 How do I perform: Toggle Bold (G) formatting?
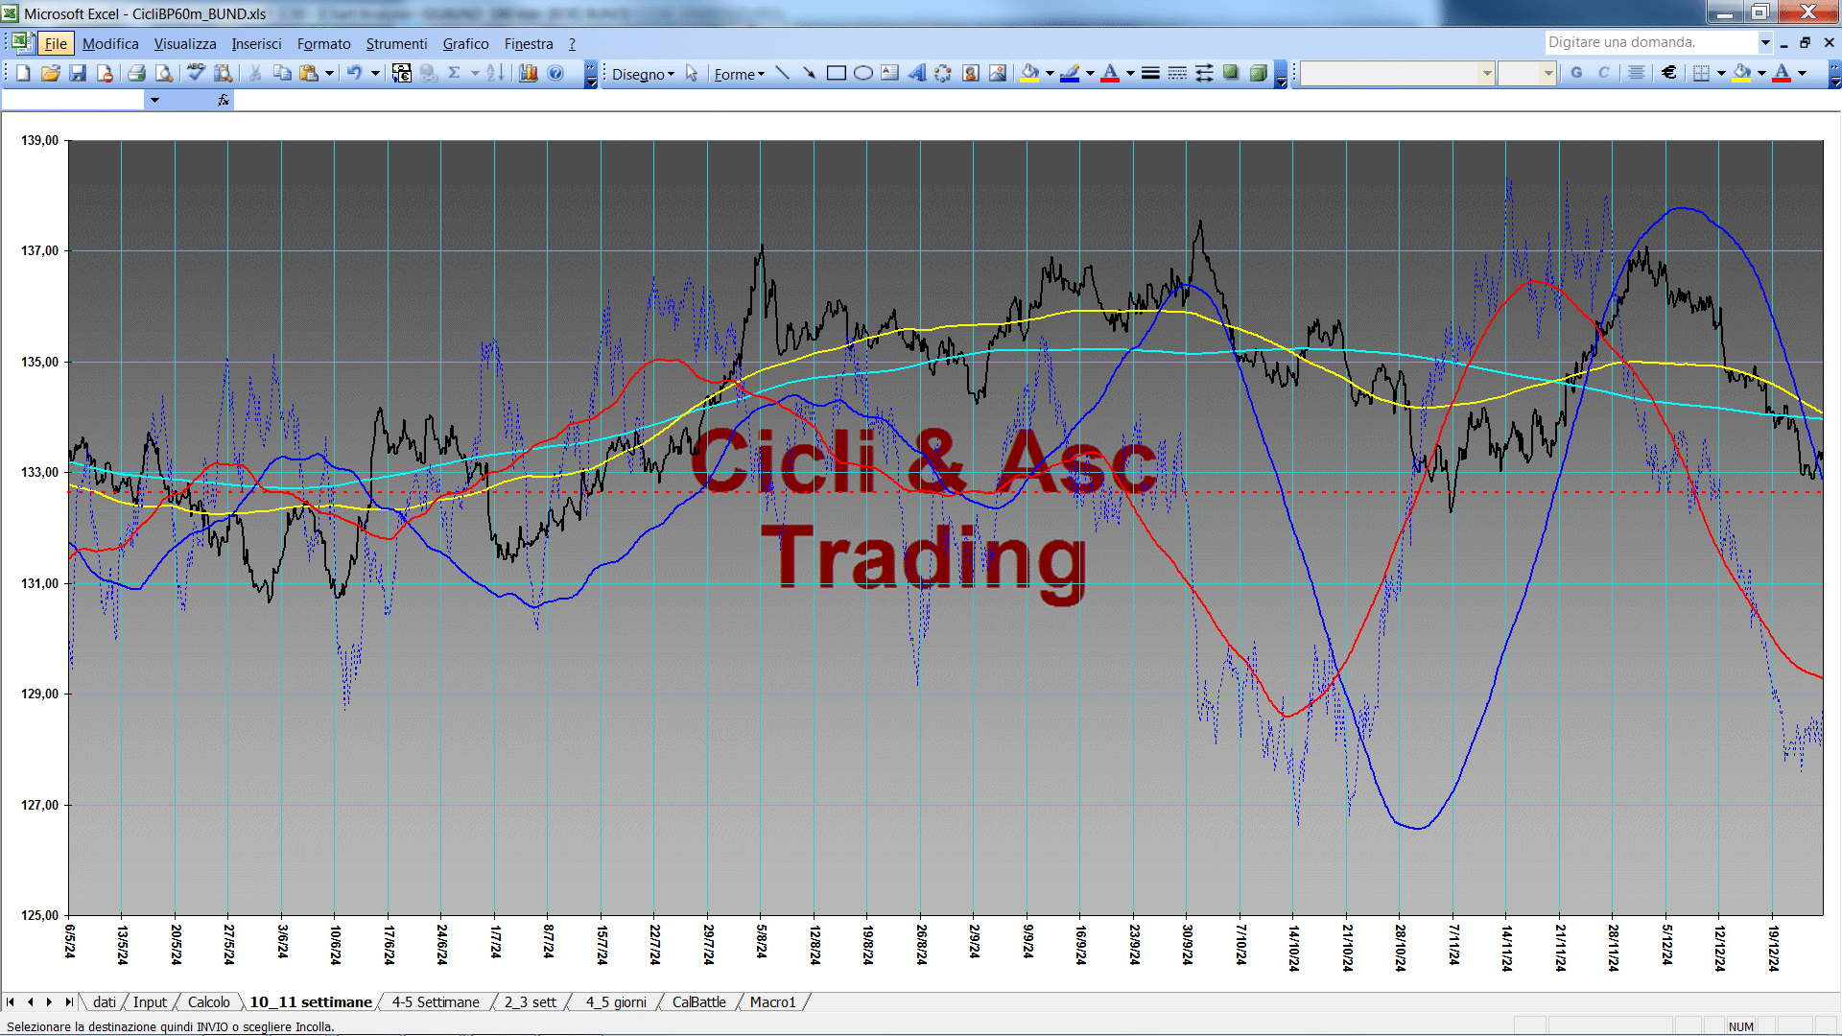pos(1576,73)
